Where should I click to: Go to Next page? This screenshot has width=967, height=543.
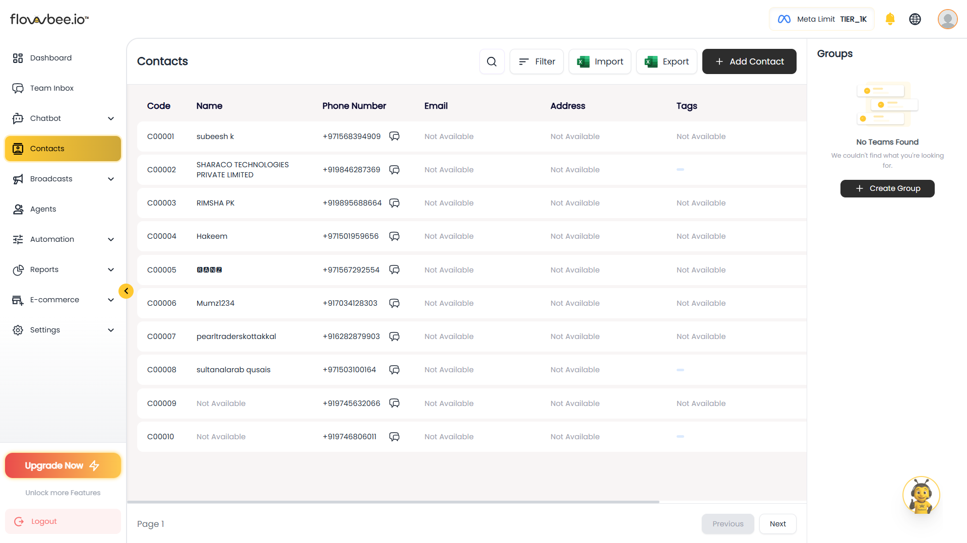coord(777,524)
